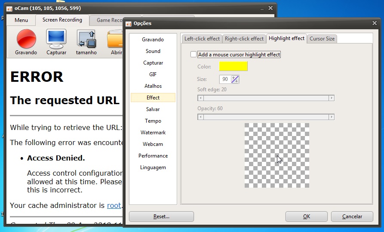This screenshot has width=384, height=232.
Task: Click the oCam title bar icon
Action: [x=9, y=9]
